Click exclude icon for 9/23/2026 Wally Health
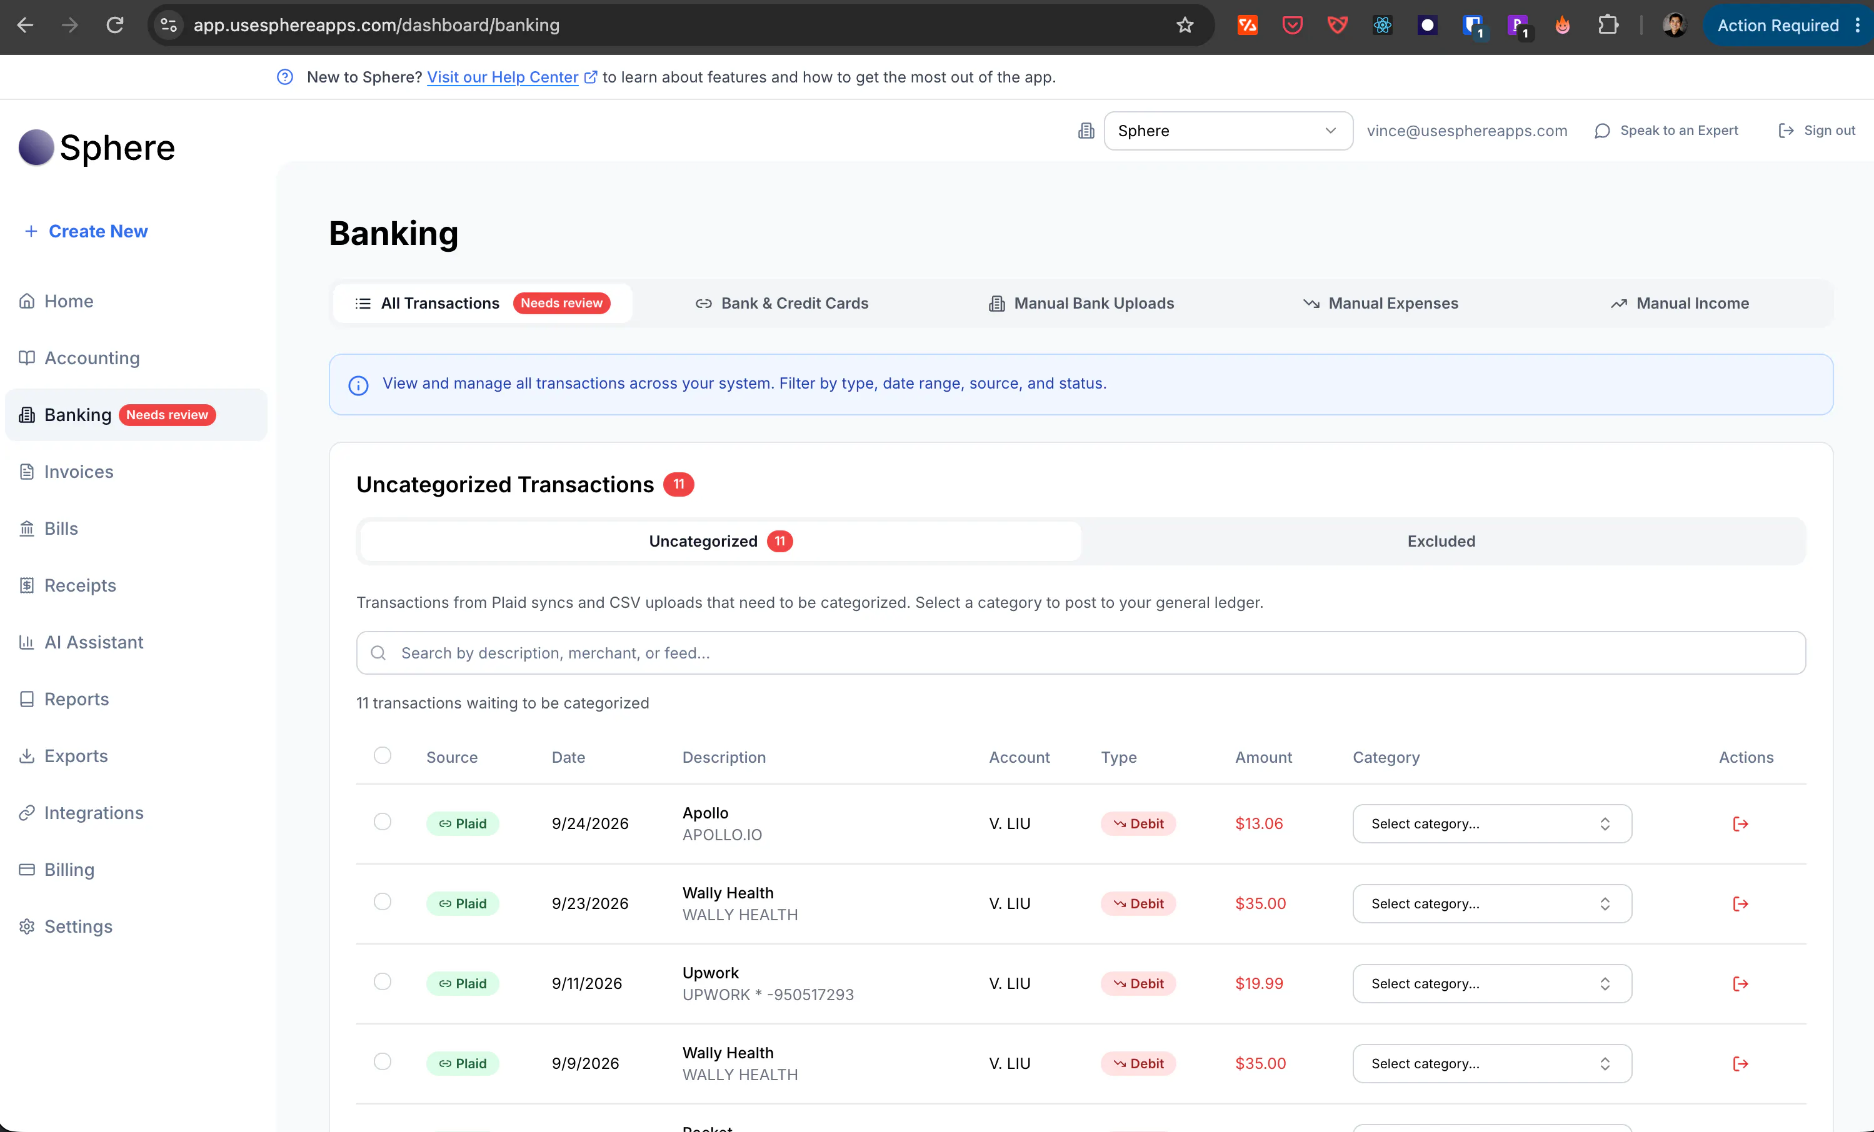1874x1132 pixels. tap(1740, 903)
